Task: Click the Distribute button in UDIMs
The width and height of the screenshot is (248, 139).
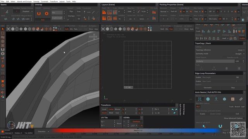Action: pos(136,122)
